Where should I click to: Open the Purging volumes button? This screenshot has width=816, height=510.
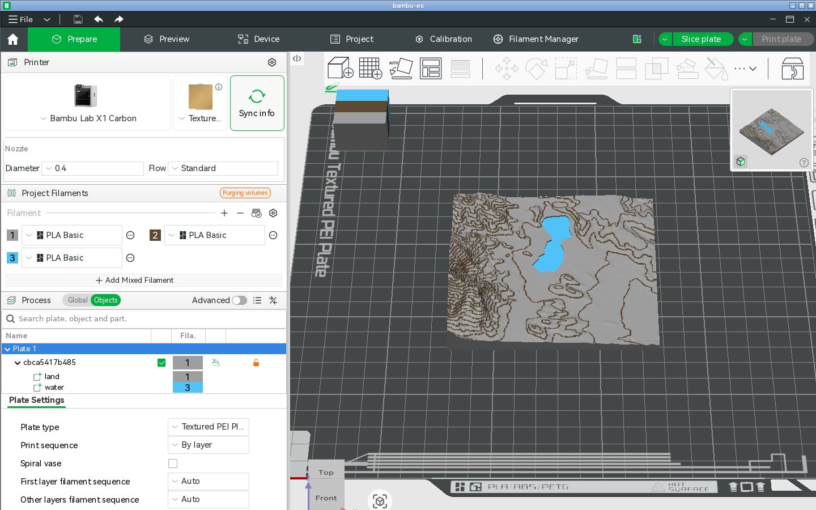click(x=245, y=193)
